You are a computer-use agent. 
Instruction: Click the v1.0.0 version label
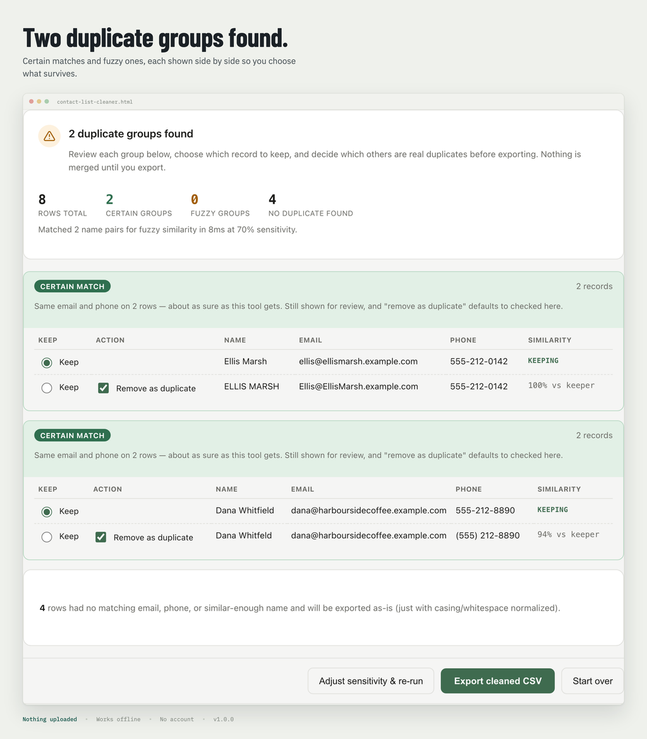click(x=223, y=719)
